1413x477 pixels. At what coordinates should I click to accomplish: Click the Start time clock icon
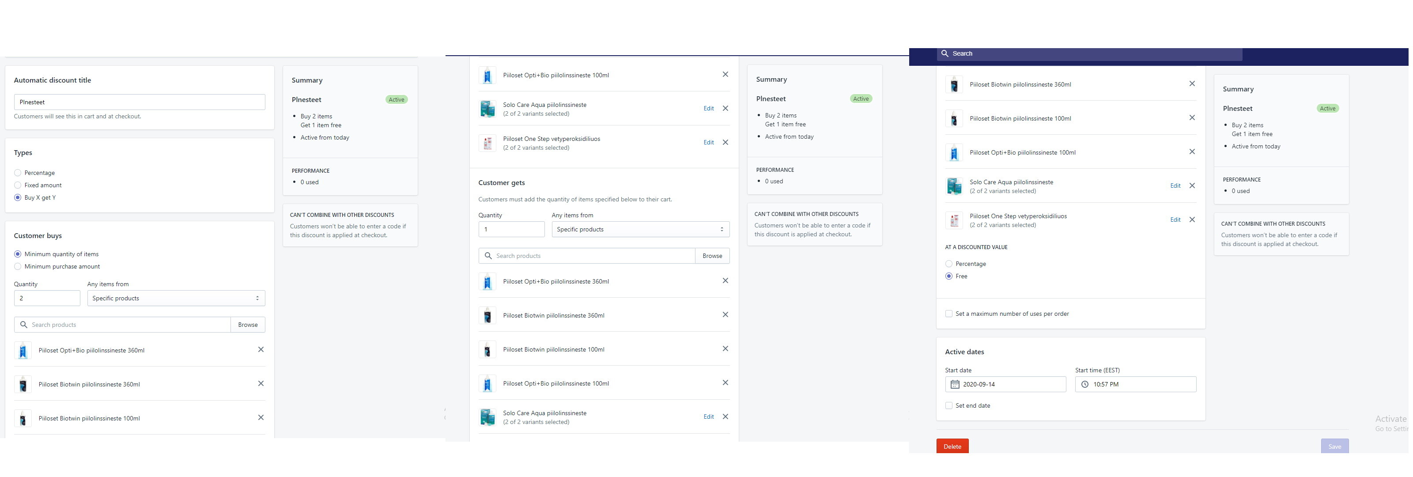tap(1084, 384)
